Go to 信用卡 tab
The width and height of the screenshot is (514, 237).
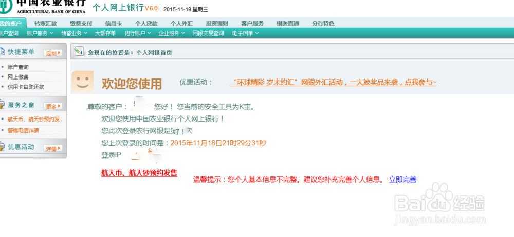(x=114, y=23)
